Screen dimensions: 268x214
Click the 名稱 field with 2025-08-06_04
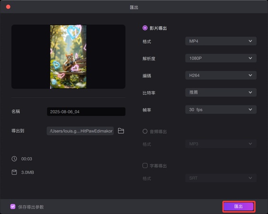86,112
